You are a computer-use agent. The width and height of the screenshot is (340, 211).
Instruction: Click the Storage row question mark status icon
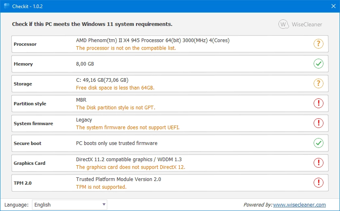coord(318,83)
